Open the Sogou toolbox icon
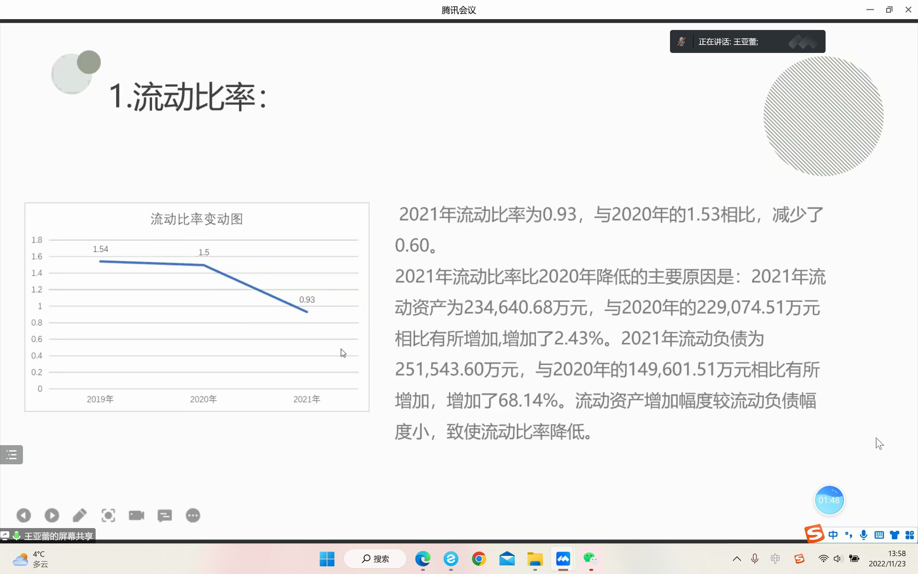The image size is (918, 574). (910, 534)
